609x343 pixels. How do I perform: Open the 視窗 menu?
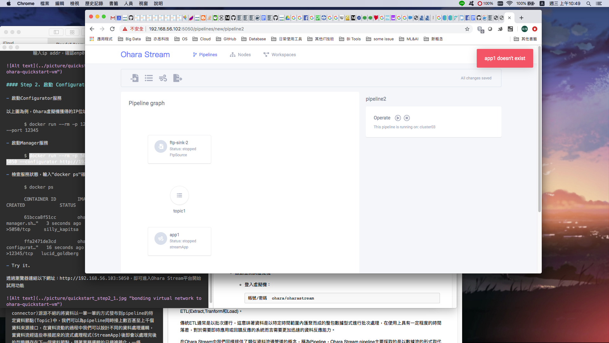tap(143, 3)
